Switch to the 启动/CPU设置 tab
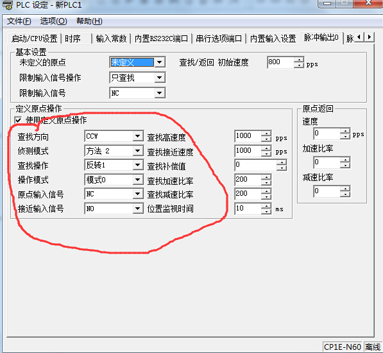Viewport: 383px width, 353px height. [x=34, y=39]
